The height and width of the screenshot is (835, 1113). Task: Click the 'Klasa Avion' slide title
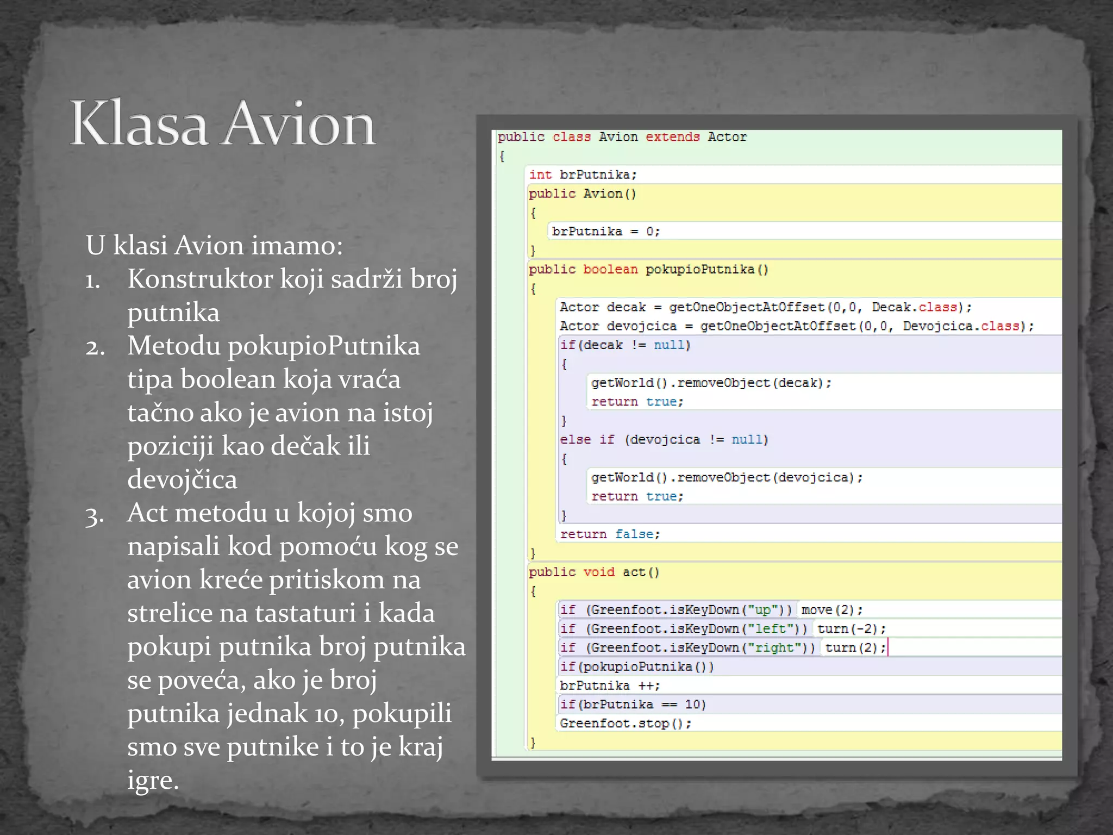pos(223,124)
